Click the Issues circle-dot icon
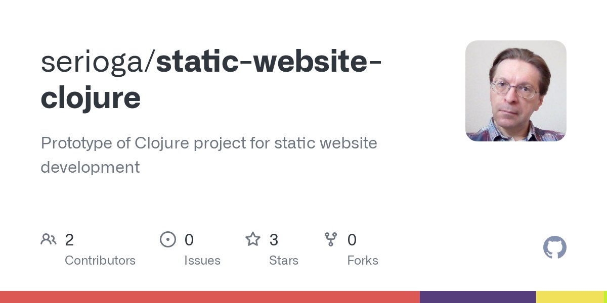This screenshot has width=607, height=303. (x=168, y=239)
